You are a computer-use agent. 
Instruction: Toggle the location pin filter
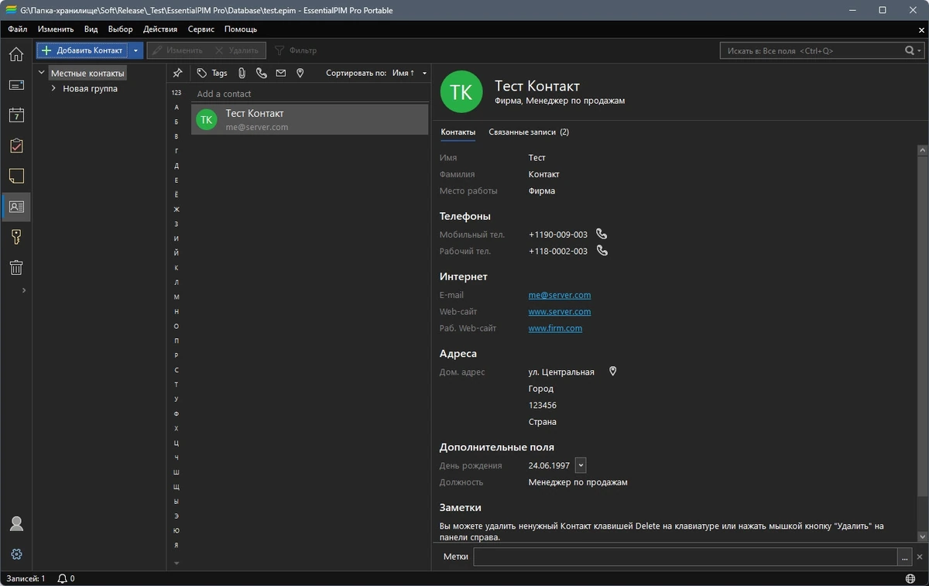[300, 73]
